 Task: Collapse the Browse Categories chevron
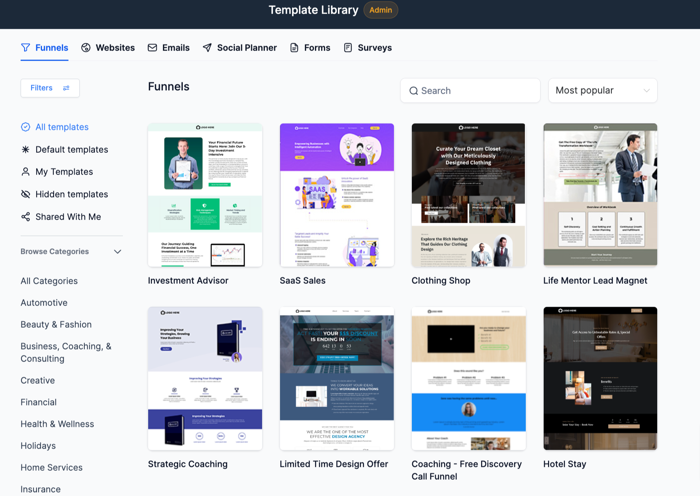[117, 251]
